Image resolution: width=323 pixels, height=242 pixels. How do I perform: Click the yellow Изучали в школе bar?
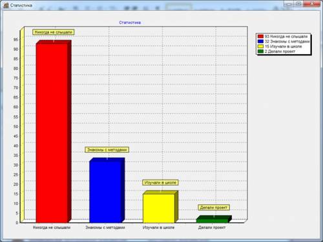point(159,208)
